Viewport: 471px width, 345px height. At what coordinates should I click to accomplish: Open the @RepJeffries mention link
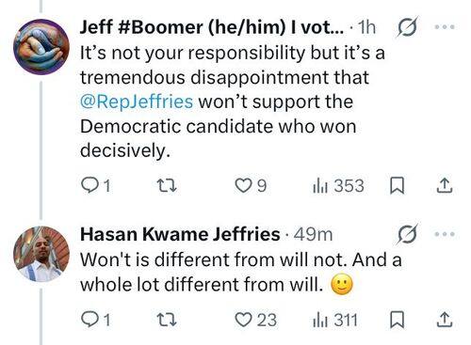point(137,102)
